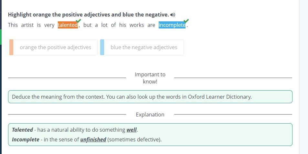Click the green checkmark above "incomplete"
This screenshot has width=308, height=154.
(x=186, y=21)
